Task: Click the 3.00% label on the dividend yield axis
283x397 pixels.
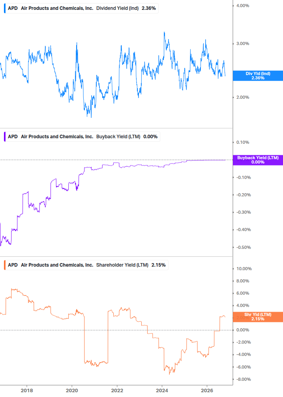Action: pyautogui.click(x=243, y=43)
